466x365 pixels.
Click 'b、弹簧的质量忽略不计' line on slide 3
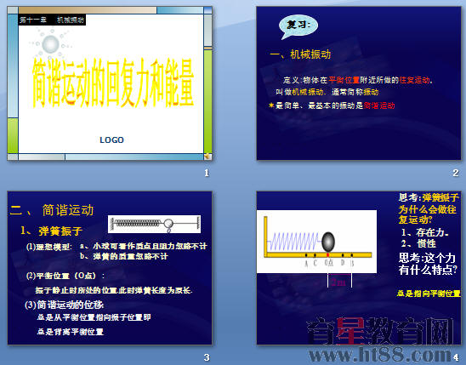click(x=124, y=256)
